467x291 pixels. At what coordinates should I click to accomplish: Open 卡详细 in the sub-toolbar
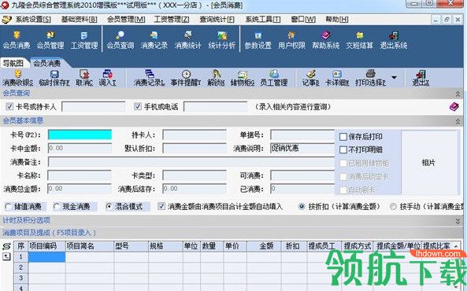(337, 78)
